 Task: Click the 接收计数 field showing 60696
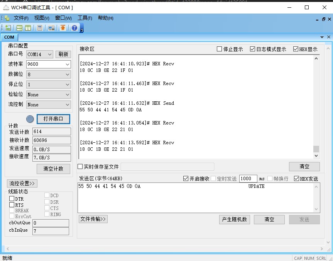click(52, 140)
